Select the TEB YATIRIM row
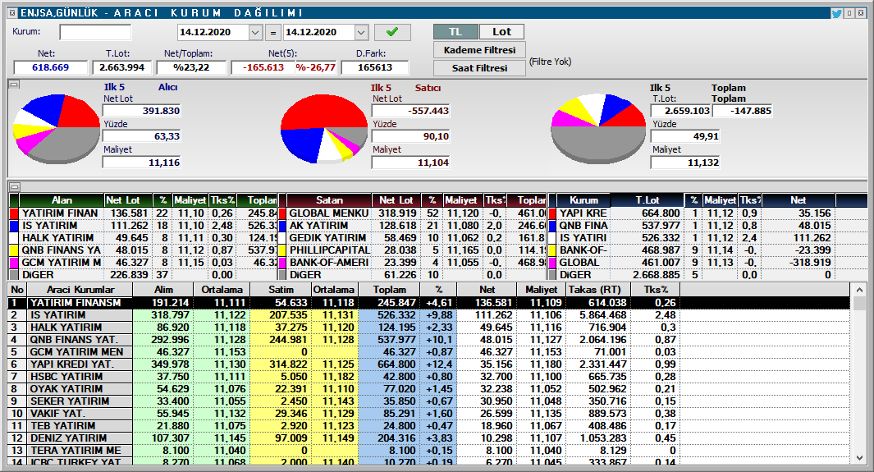The height and width of the screenshot is (472, 874). pos(429,425)
